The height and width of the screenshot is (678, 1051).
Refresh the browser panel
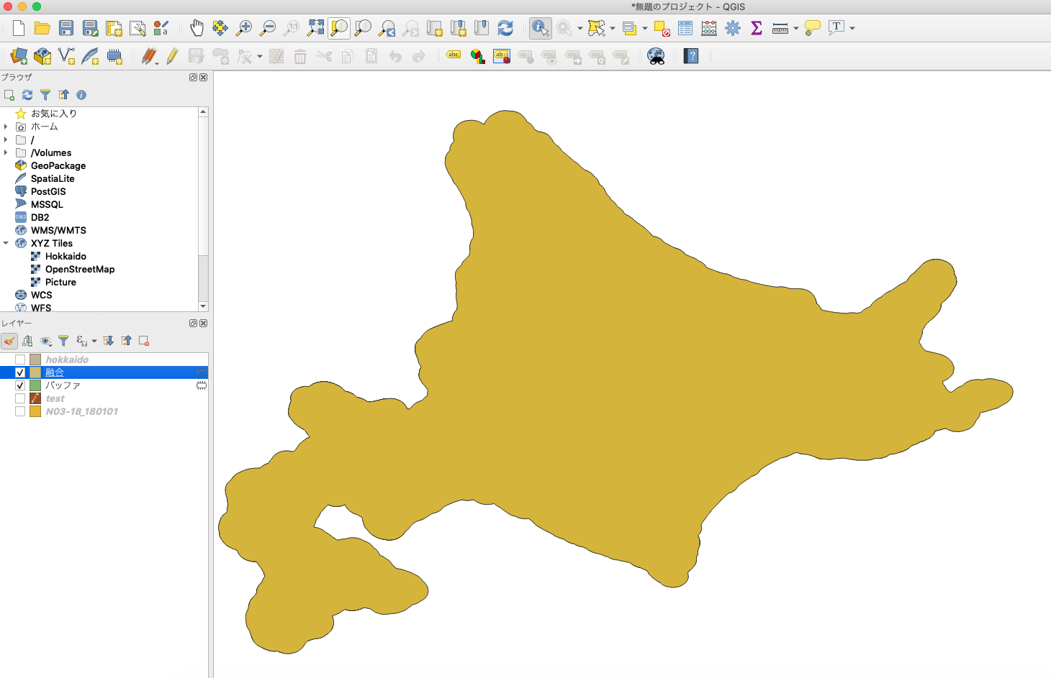(x=27, y=95)
